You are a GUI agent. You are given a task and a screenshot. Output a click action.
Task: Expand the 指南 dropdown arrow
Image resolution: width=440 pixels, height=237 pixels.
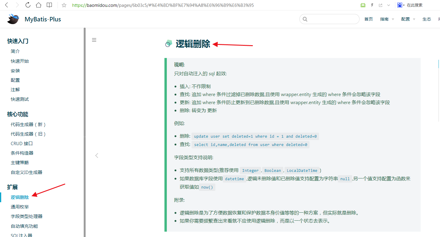coord(393,19)
